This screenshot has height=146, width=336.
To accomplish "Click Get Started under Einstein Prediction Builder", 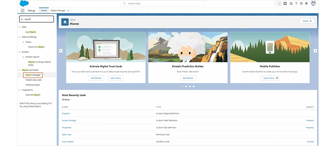I will tap(188, 78).
